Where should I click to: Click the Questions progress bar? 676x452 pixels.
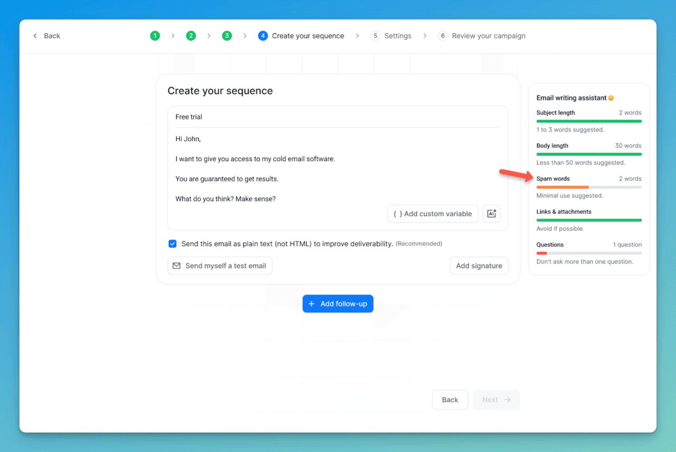click(x=589, y=253)
